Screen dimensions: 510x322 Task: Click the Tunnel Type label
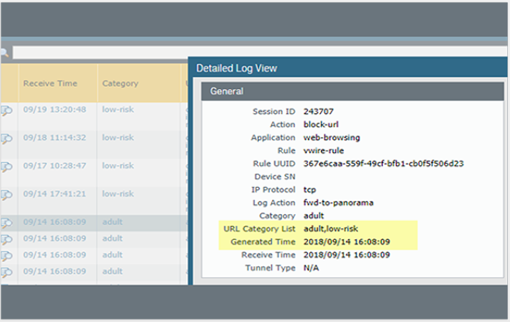tap(271, 268)
